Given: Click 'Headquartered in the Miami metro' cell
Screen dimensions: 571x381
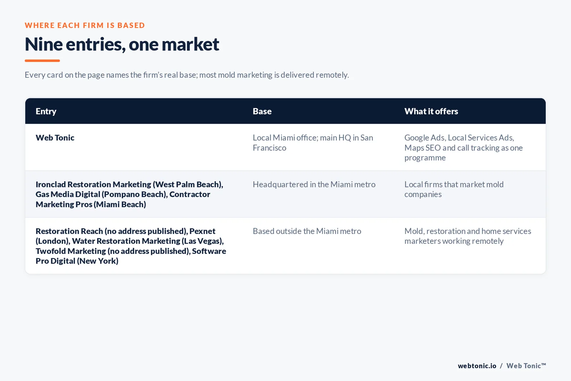Looking at the screenshot, I should [x=314, y=185].
